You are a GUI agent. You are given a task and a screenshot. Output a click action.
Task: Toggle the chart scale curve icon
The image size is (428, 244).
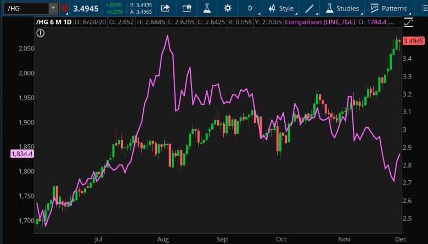[x=408, y=22]
